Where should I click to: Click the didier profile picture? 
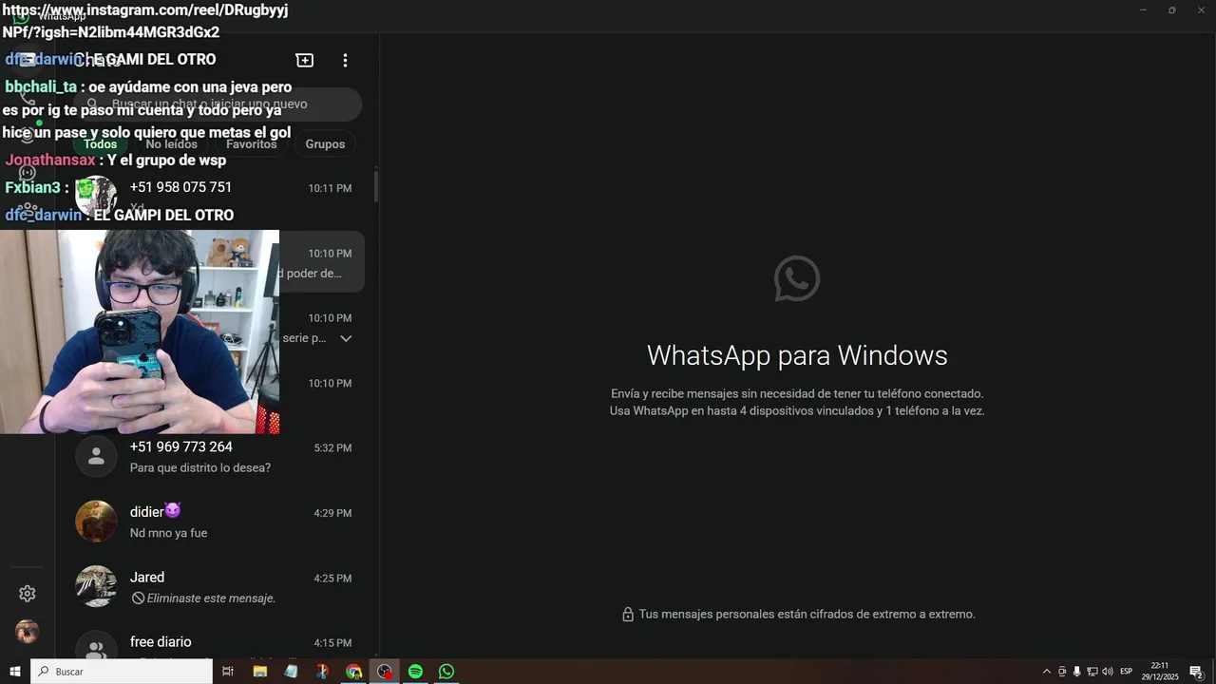point(96,522)
